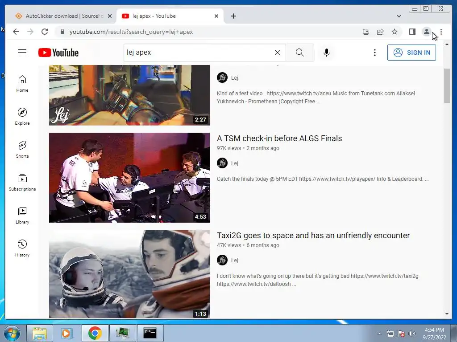Image resolution: width=457 pixels, height=342 pixels.
Task: Click the address bar URL
Action: point(131,32)
